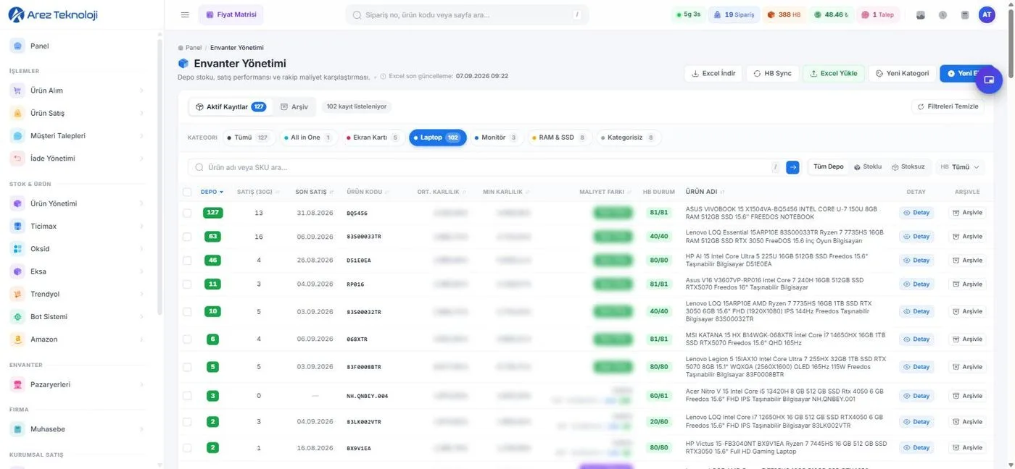Submit search with the blue arrow icon
1015x469 pixels.
click(x=792, y=167)
